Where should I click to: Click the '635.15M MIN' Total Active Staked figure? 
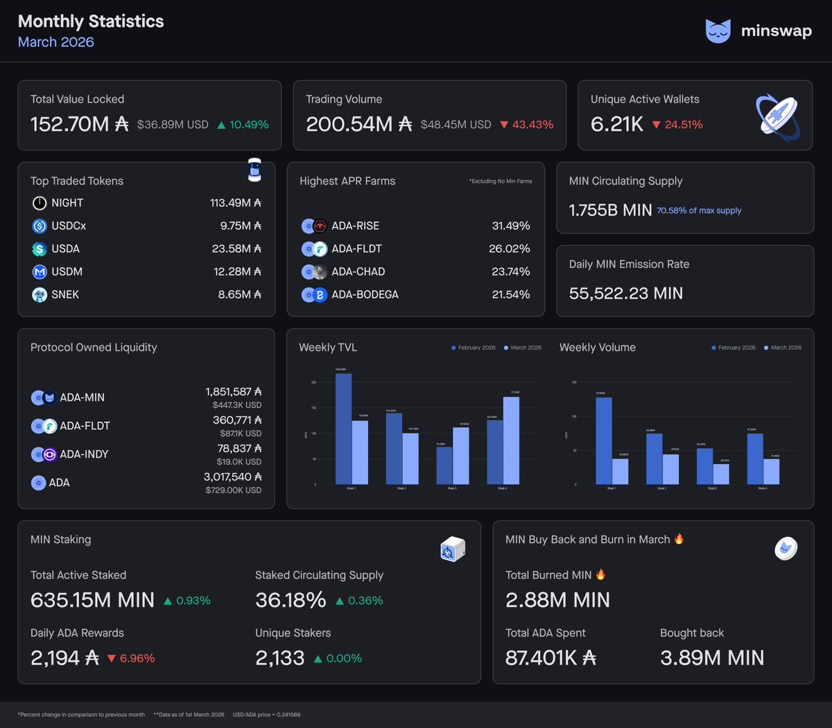click(x=92, y=600)
